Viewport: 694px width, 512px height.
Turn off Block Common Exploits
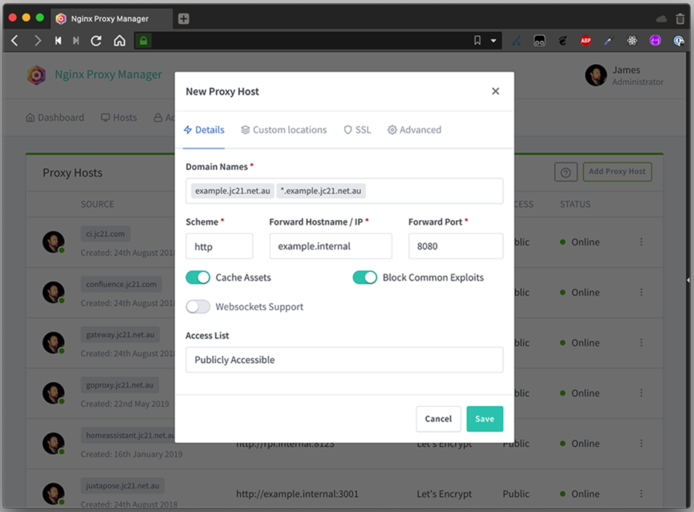click(x=365, y=277)
